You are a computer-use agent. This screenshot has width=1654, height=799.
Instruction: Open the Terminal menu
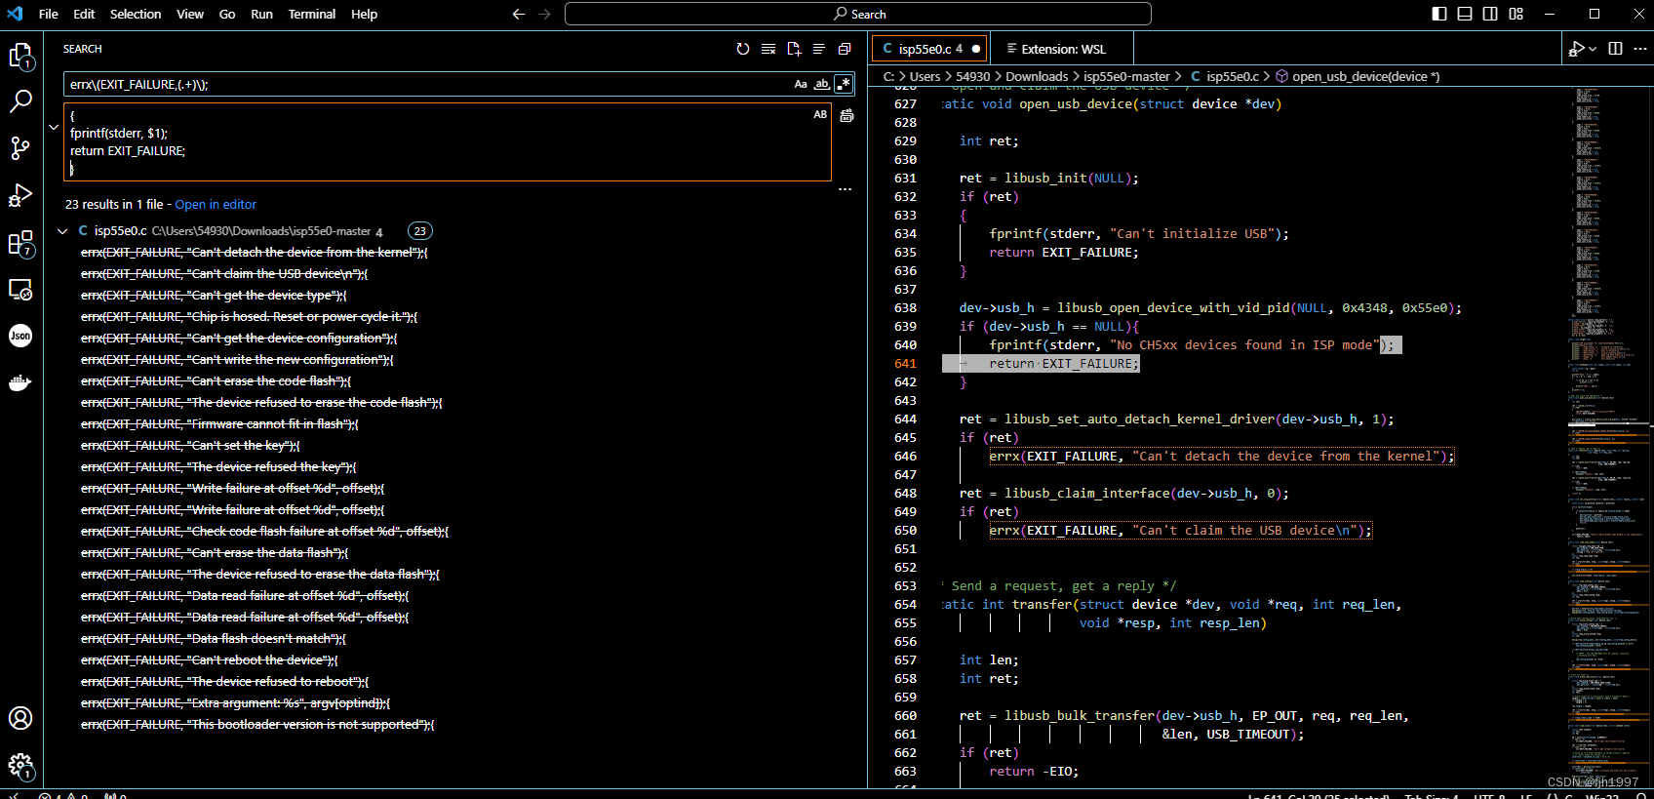point(311,14)
